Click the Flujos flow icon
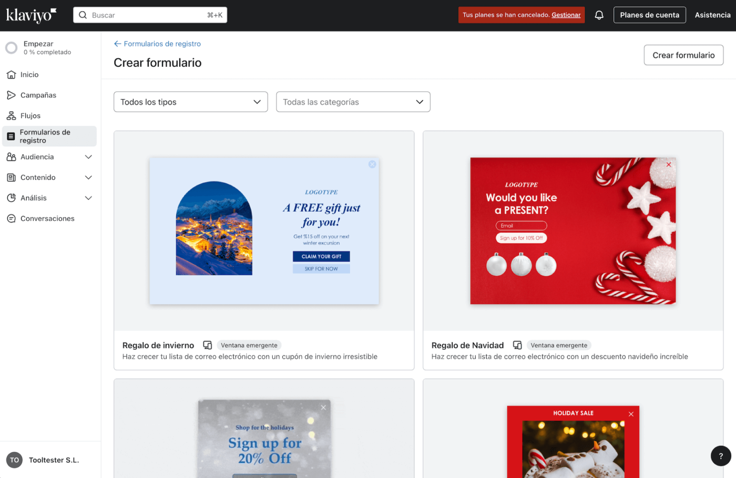Image resolution: width=736 pixels, height=478 pixels. coord(11,116)
